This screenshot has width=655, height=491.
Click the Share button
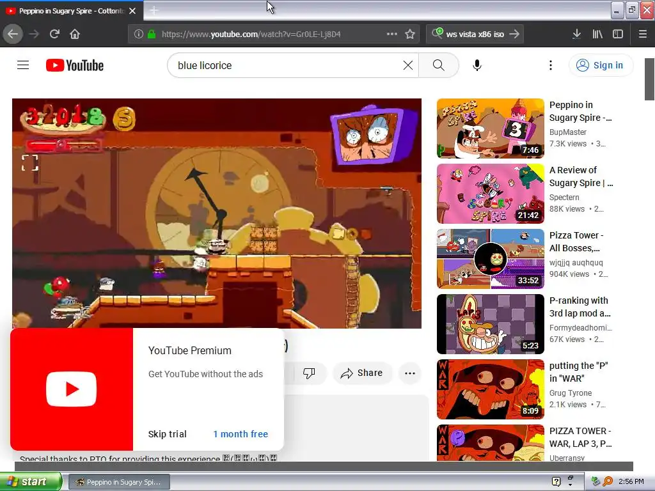coord(362,373)
